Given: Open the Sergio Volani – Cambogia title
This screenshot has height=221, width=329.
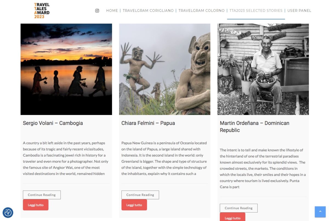Looking at the screenshot, I should coord(53,123).
